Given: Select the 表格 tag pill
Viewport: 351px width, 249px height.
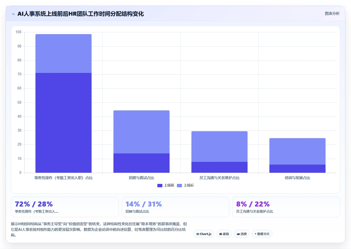Looking at the screenshot, I should pyautogui.click(x=224, y=234).
